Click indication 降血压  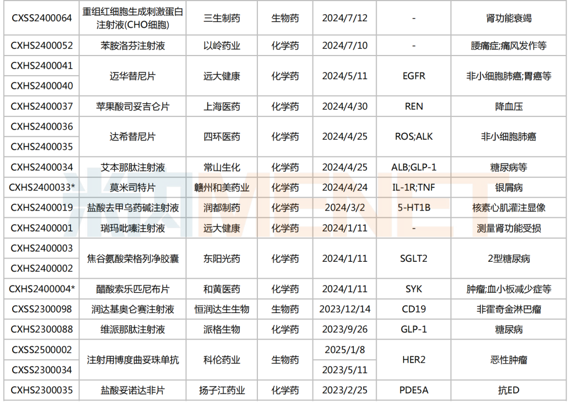click(x=508, y=106)
